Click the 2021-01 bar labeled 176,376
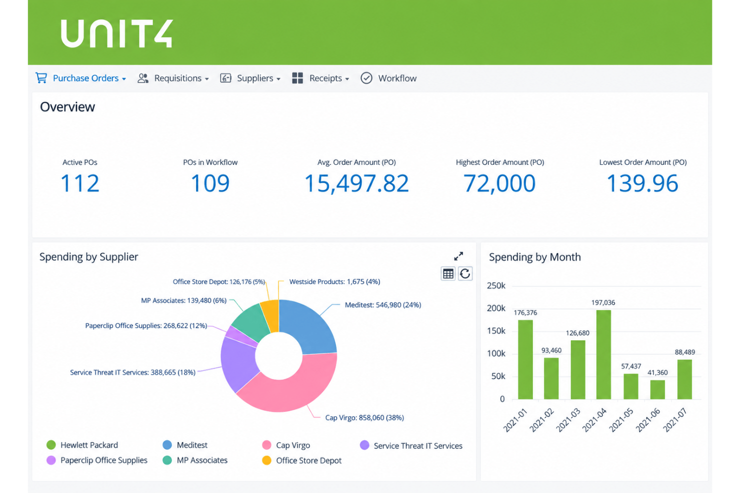The width and height of the screenshot is (740, 493). (525, 360)
